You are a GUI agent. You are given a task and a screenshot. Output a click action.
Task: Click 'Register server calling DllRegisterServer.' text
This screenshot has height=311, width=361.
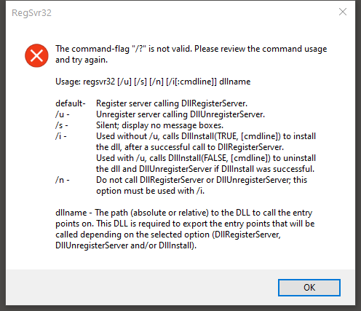pos(172,103)
